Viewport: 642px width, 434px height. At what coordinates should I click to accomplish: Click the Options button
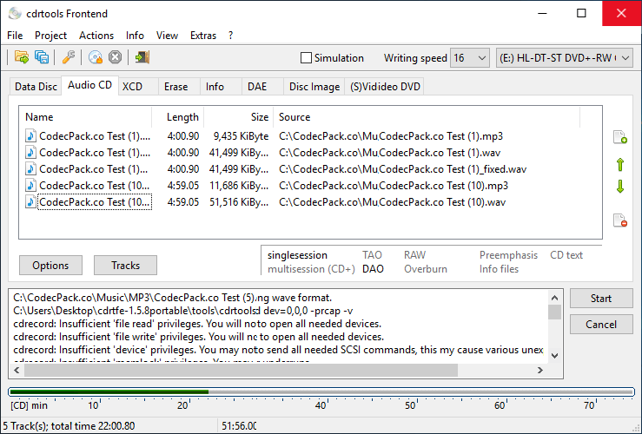50,266
